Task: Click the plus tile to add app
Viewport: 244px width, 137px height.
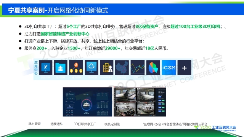Action: pyautogui.click(x=185, y=68)
